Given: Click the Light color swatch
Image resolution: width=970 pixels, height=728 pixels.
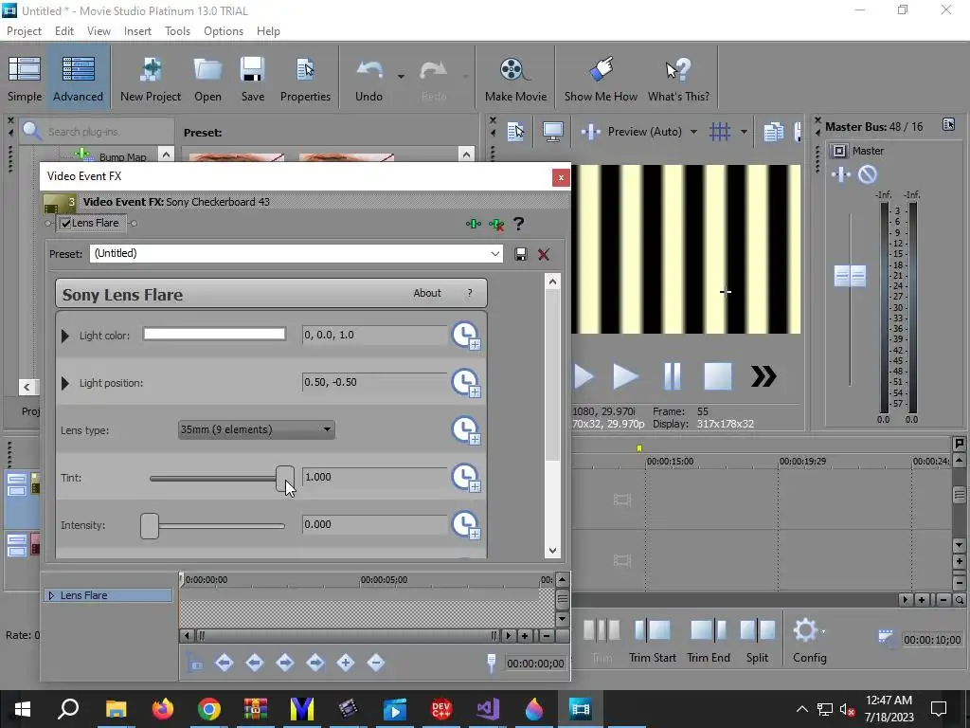Looking at the screenshot, I should (215, 335).
